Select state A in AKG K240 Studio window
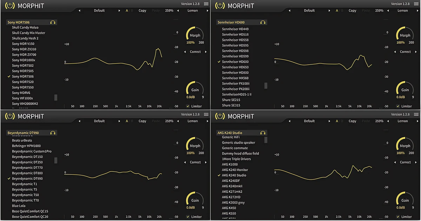 337,121
